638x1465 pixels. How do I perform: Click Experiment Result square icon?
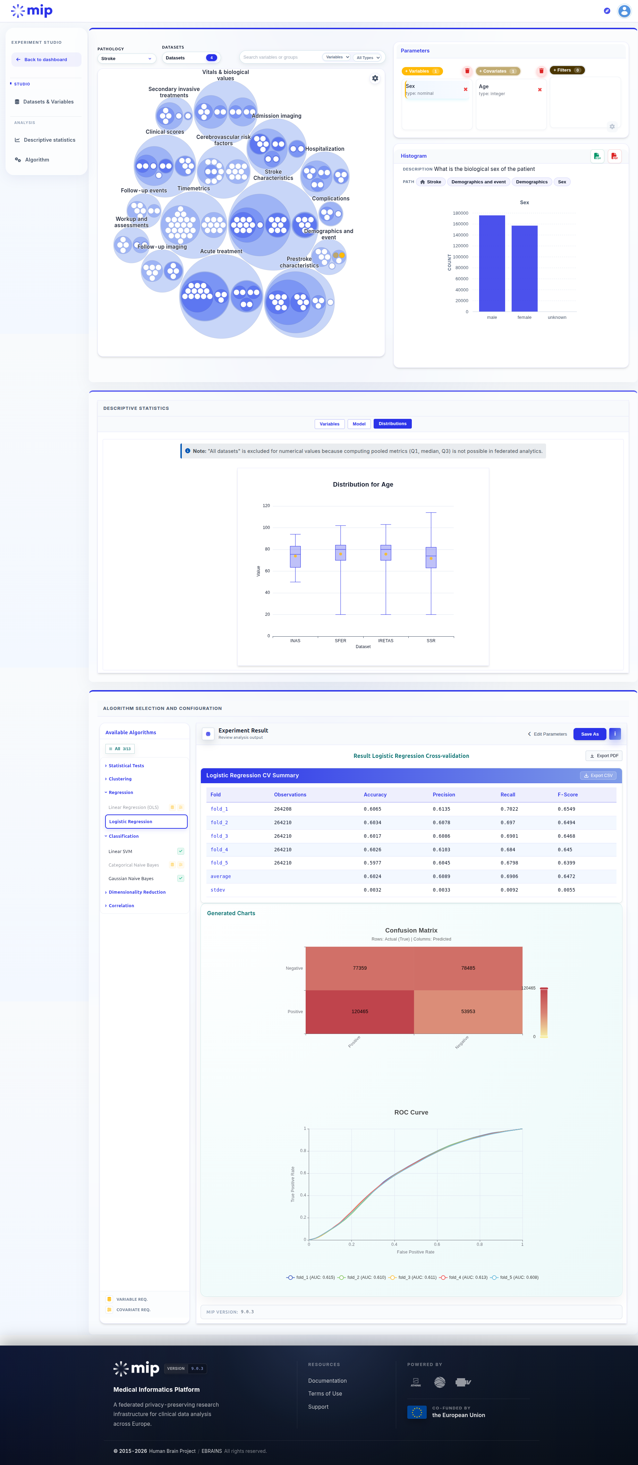click(208, 734)
